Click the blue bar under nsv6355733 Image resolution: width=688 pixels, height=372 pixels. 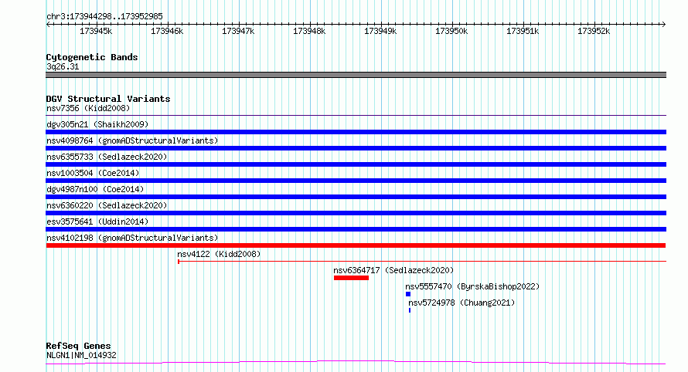click(356, 164)
